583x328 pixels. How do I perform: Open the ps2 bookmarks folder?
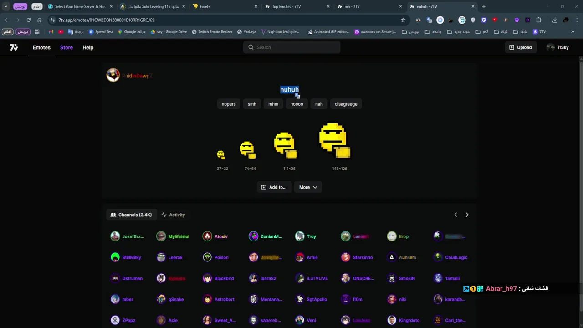(x=481, y=32)
